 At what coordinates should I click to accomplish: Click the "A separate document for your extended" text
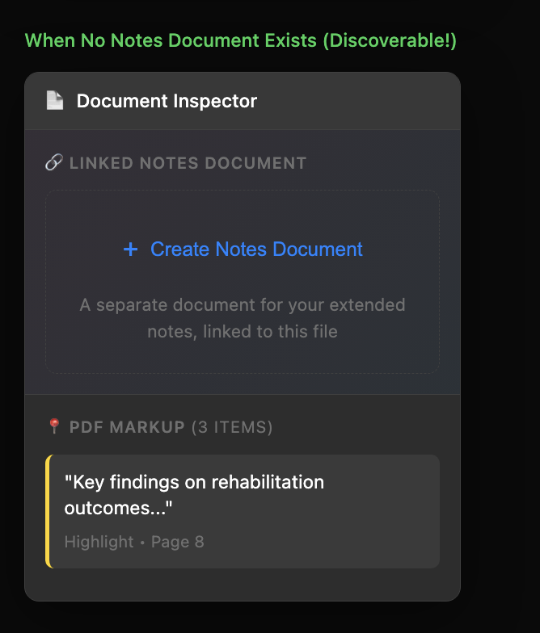(243, 305)
